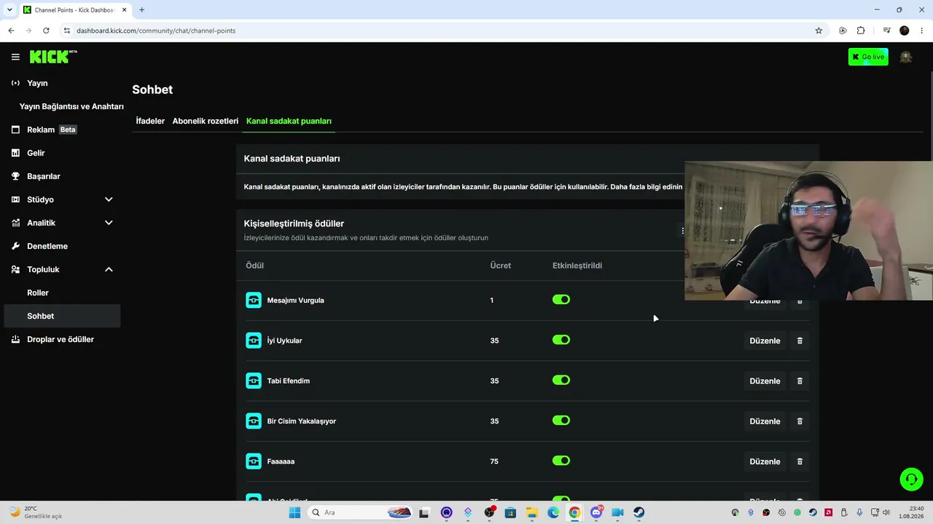Open the Windows Start menu
This screenshot has height=524, width=933.
coord(294,512)
